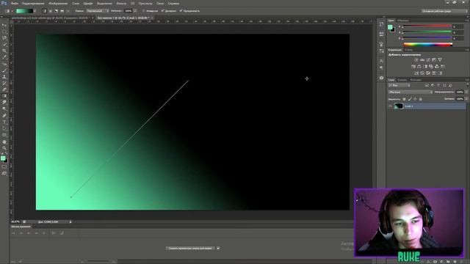Select the Gradient tool in the toolbox

(x=4, y=96)
